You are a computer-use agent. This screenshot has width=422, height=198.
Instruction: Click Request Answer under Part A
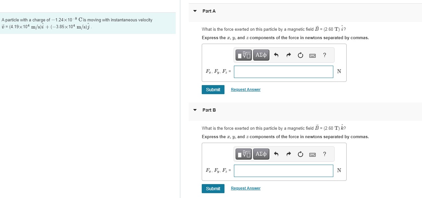246,89
